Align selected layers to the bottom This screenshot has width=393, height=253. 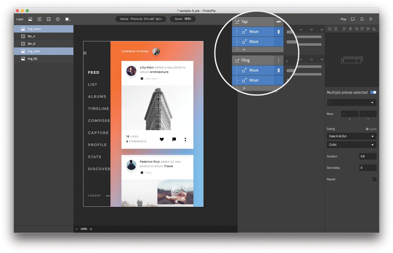tap(374, 29)
